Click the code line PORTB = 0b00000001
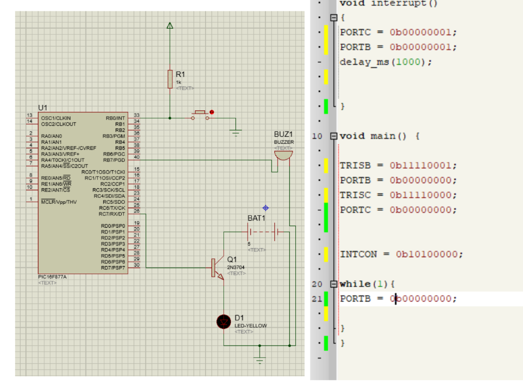Image resolution: width=523 pixels, height=385 pixels. click(398, 47)
